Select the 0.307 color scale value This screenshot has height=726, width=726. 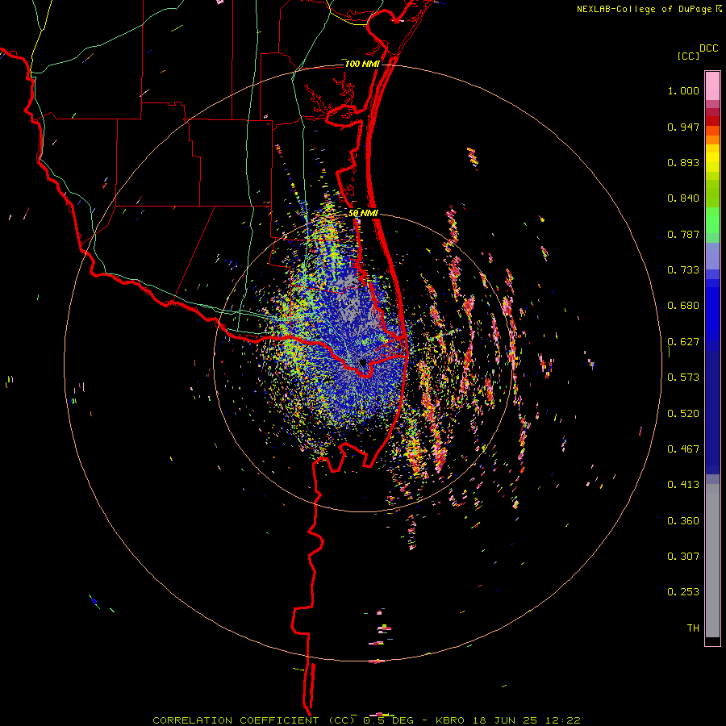pos(683,557)
